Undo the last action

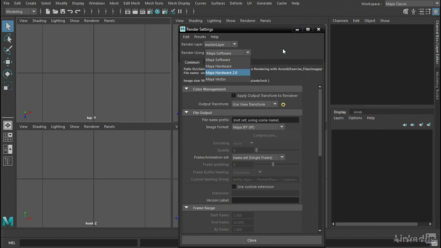point(70,11)
